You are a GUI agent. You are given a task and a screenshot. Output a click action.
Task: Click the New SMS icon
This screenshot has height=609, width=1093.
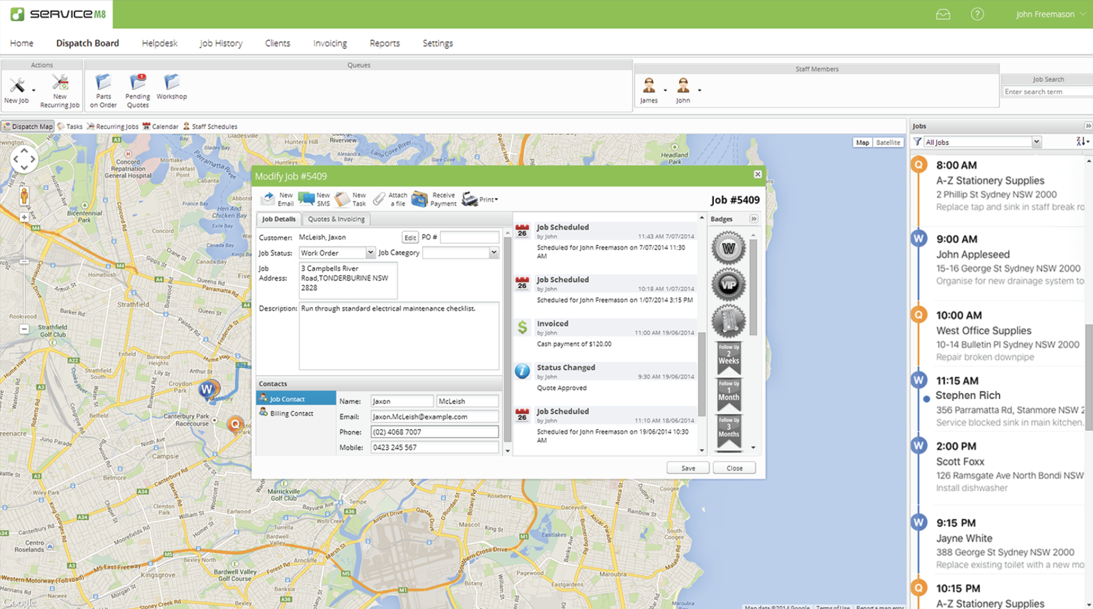pyautogui.click(x=307, y=199)
